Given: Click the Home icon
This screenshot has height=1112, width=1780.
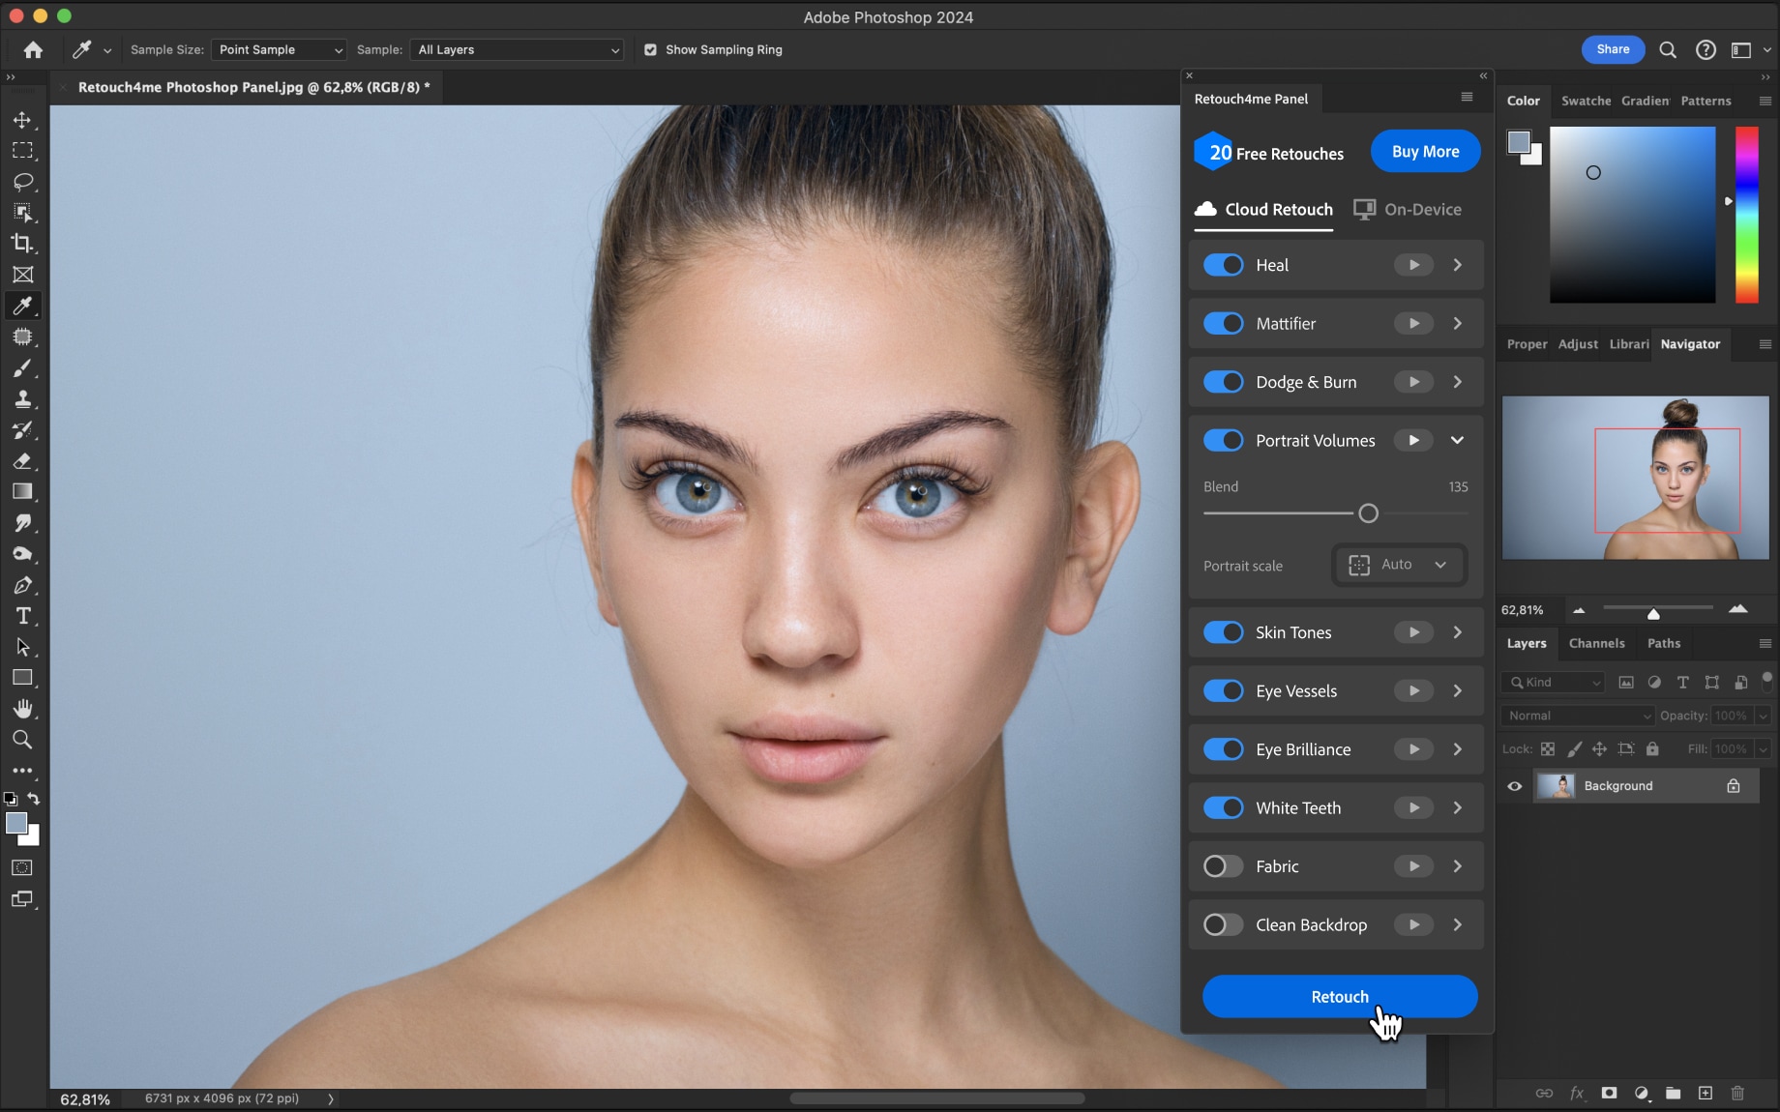Looking at the screenshot, I should 33,49.
